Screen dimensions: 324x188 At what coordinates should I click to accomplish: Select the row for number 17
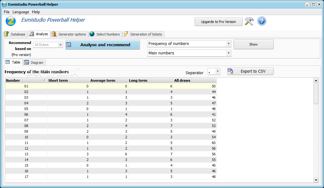point(111,176)
